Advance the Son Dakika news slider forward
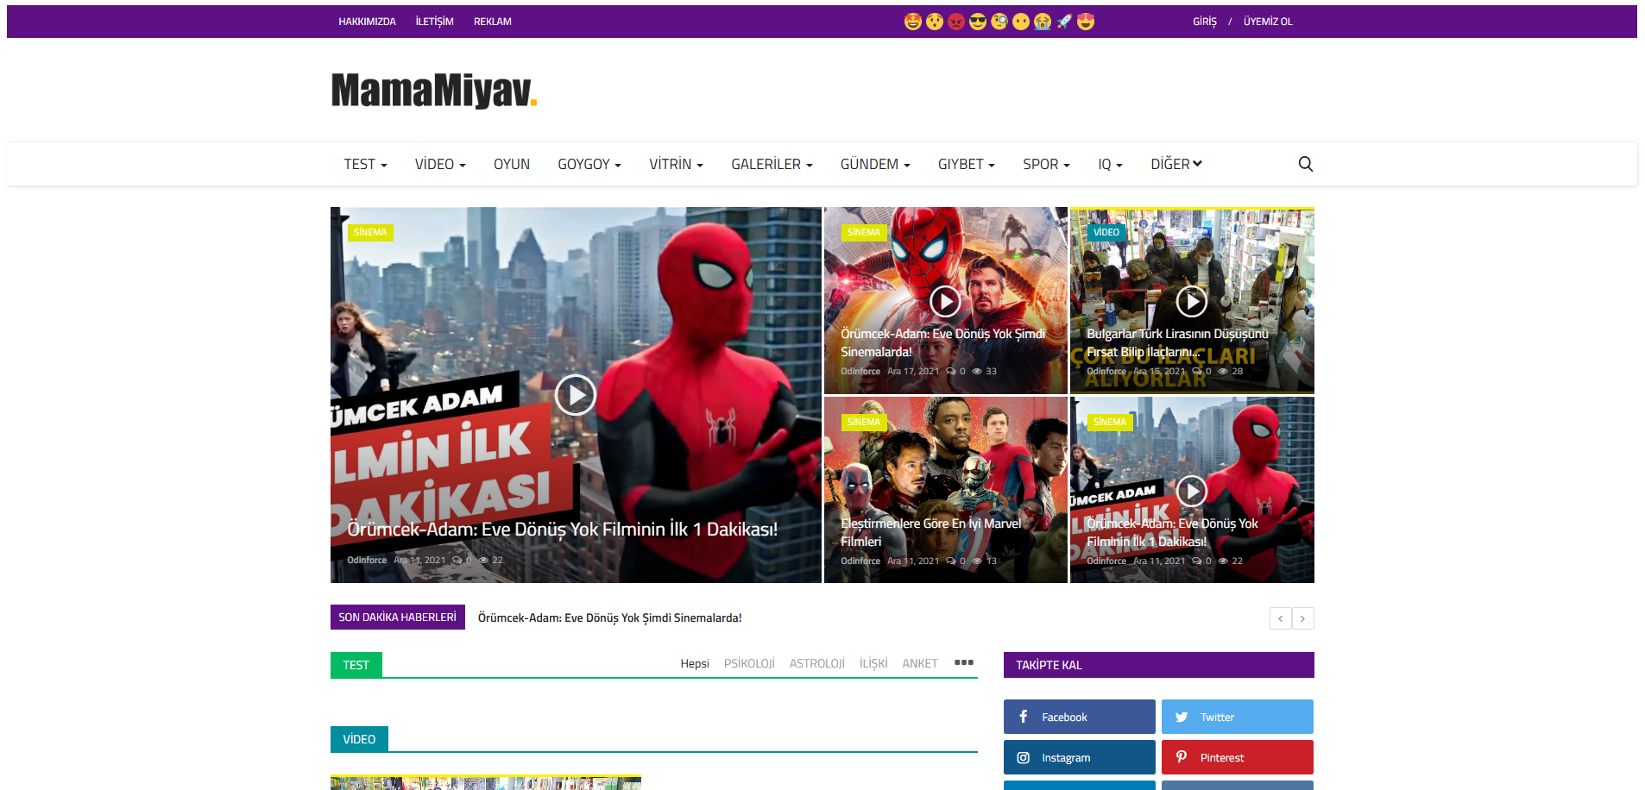Viewport: 1645px width, 790px height. click(1302, 618)
